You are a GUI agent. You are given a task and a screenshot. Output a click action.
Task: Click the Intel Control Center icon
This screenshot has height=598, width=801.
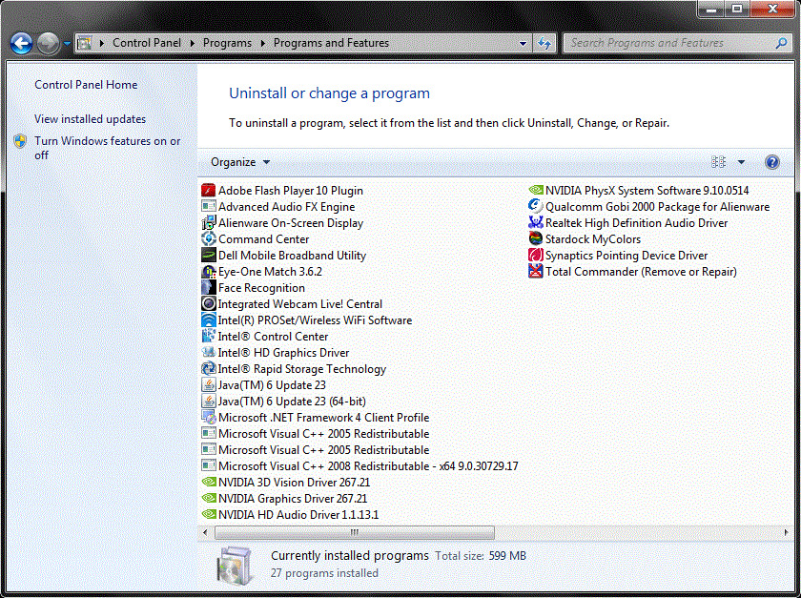(209, 337)
